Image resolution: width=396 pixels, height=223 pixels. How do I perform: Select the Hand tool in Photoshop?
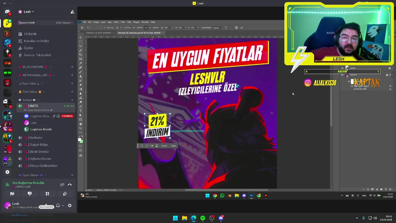[81, 124]
